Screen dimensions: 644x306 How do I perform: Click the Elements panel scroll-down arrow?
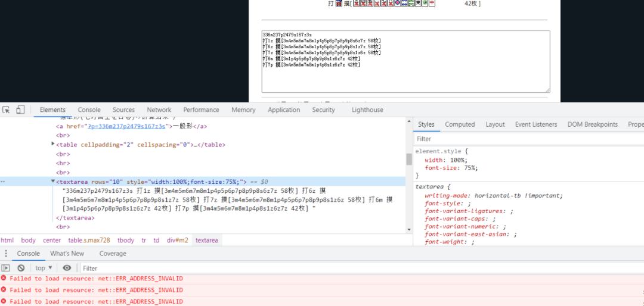(x=409, y=229)
